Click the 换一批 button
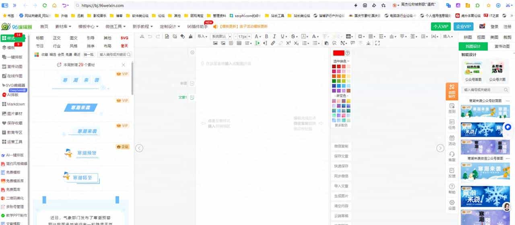 point(89,54)
